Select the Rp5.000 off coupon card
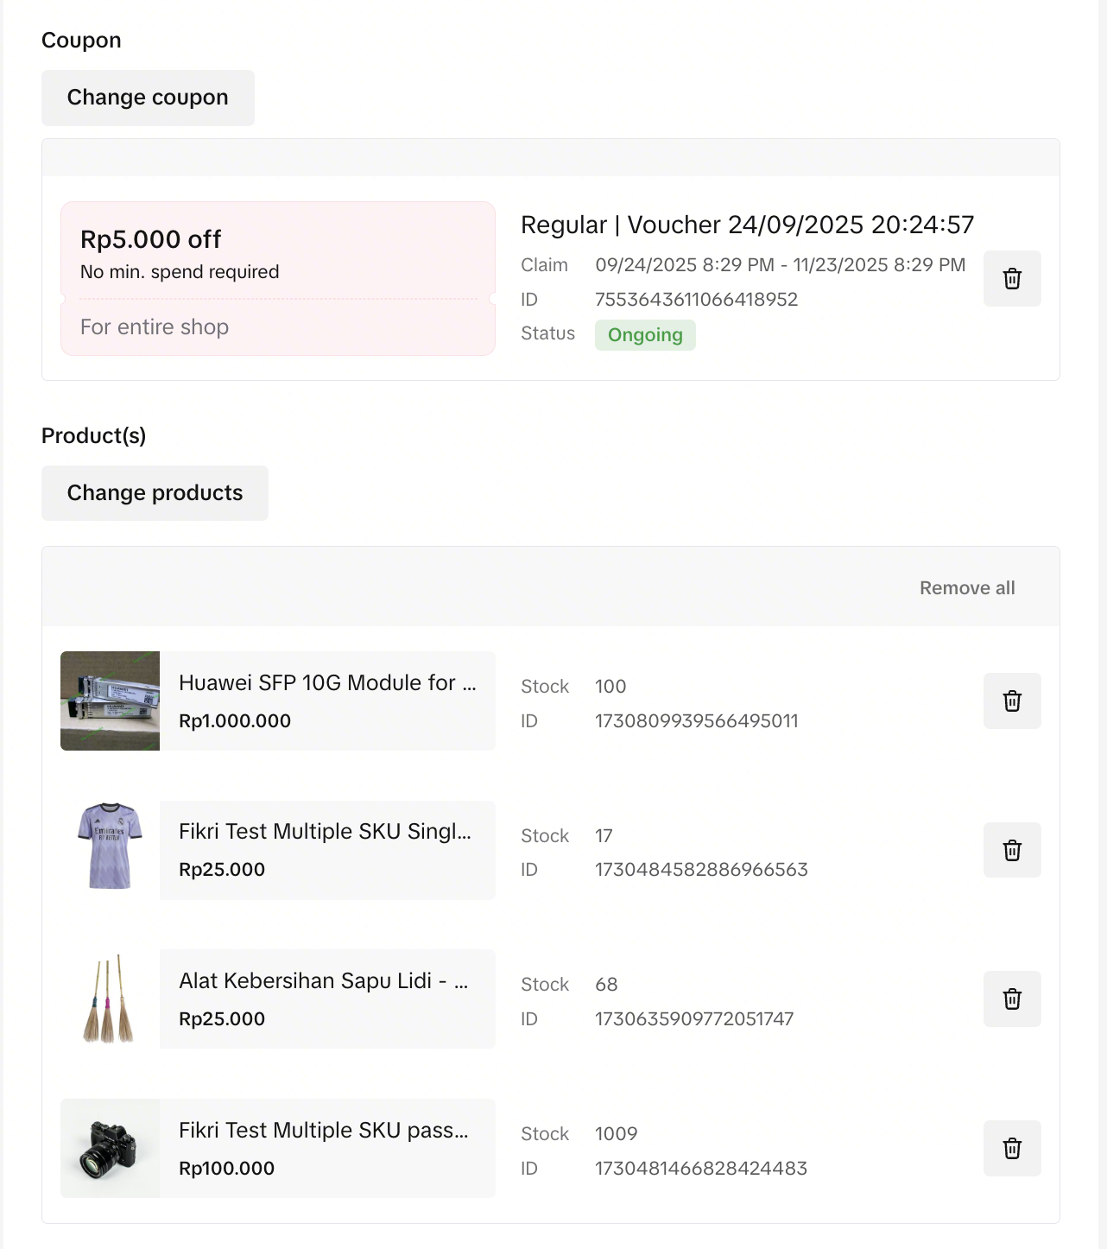This screenshot has width=1107, height=1249. pos(277,278)
